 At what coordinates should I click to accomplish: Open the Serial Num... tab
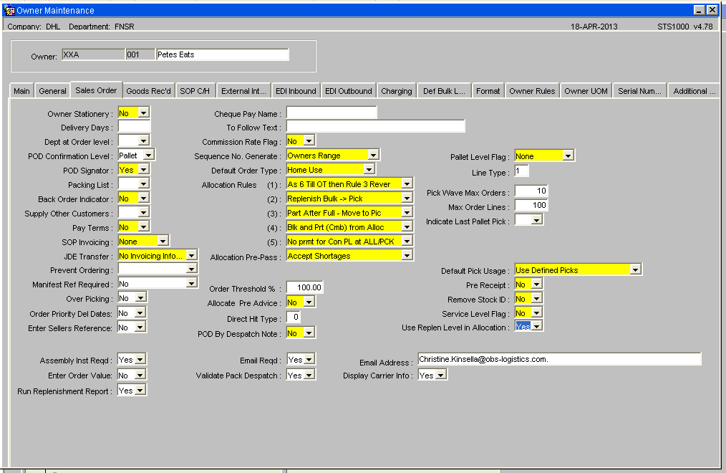pos(640,91)
